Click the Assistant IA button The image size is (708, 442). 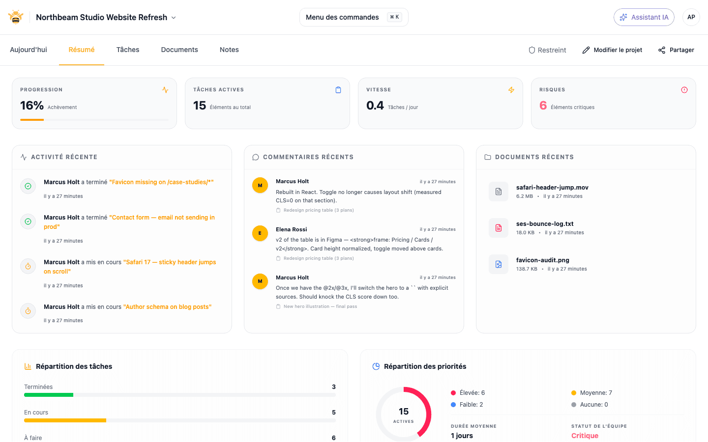pyautogui.click(x=644, y=17)
